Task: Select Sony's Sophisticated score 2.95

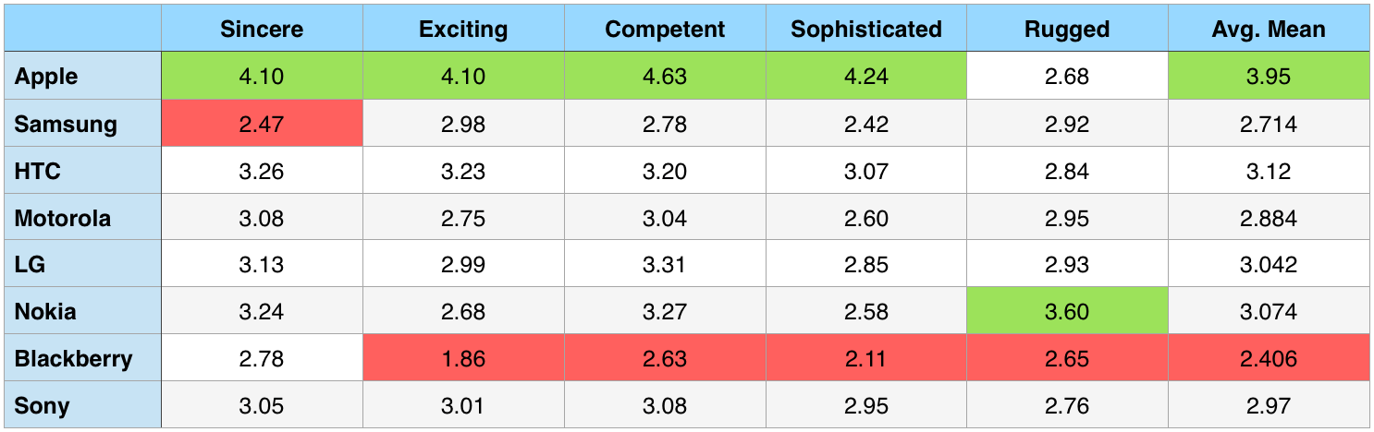Action: point(866,405)
